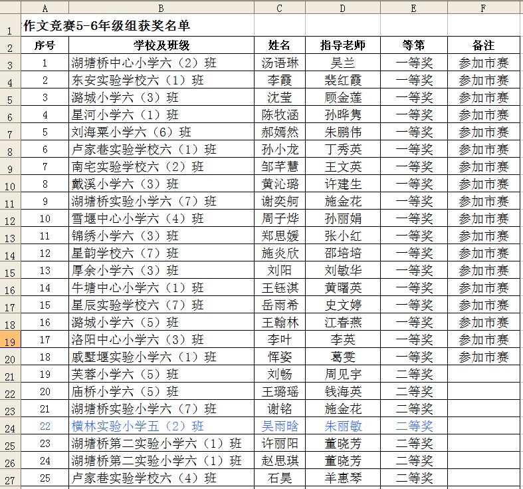Click header cell 姓名
Image resolution: width=523 pixels, height=489 pixels.
point(280,45)
